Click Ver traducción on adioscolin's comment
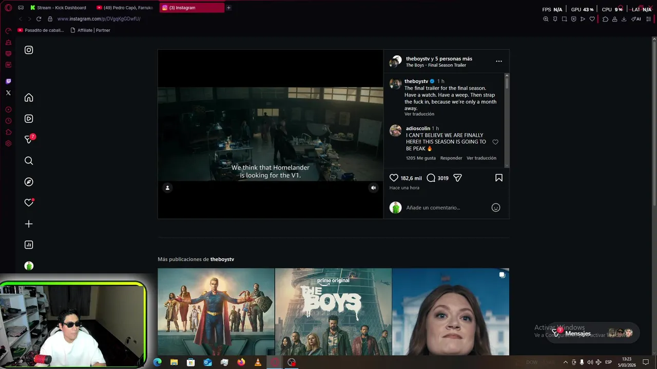This screenshot has height=369, width=657. (x=481, y=158)
